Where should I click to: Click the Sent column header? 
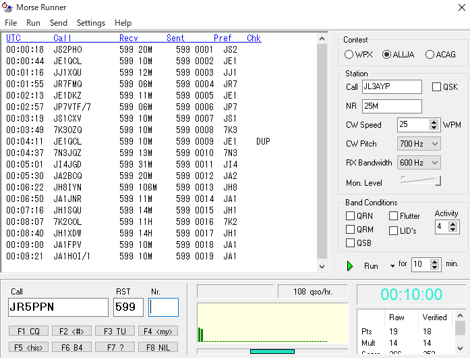click(175, 38)
